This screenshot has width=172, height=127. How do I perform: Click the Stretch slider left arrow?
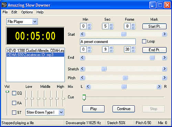(x=83, y=69)
